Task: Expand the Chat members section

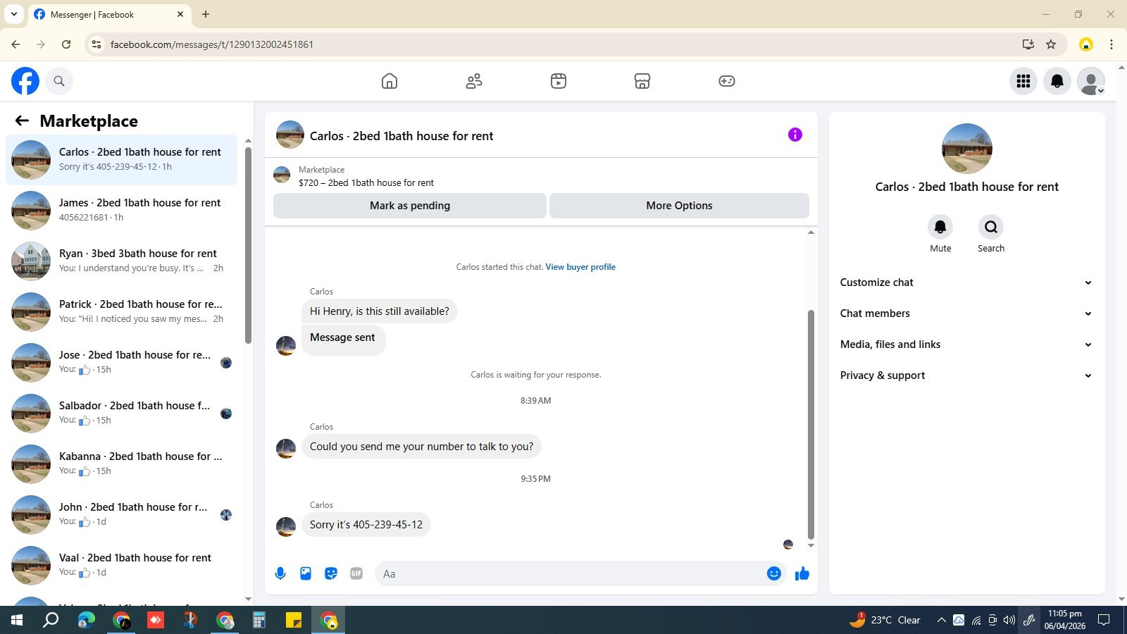Action: coord(966,313)
